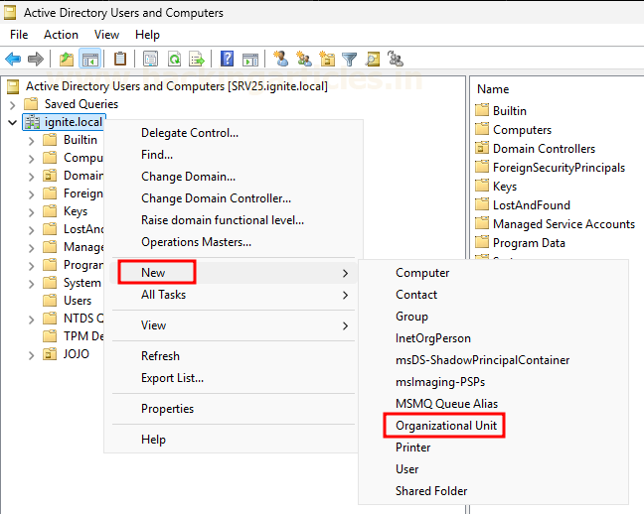Select Organizational Unit in New submenu
Screen dimensions: 644x514
click(446, 426)
